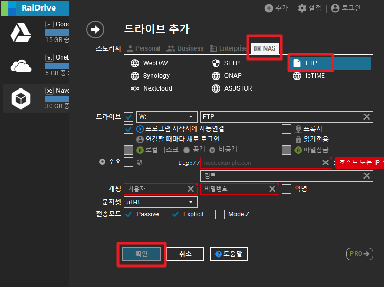Toggle the secure address checkbox

129,162
